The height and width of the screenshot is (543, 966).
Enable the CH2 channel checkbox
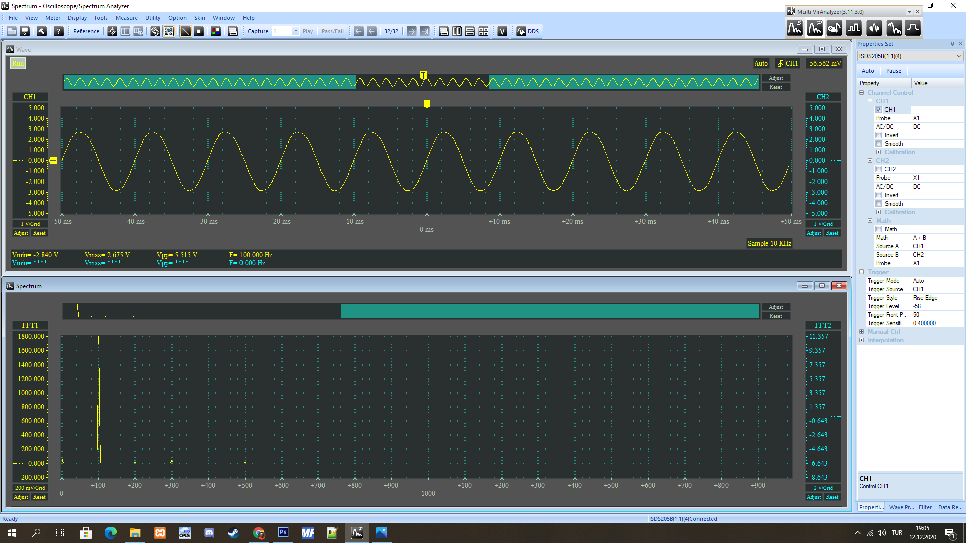click(x=879, y=169)
